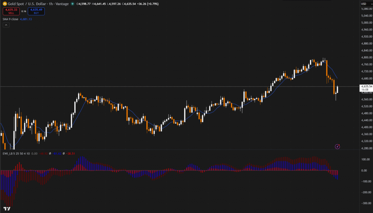Click the 5,000.00 price axis label
The height and width of the screenshot is (213, 373).
(x=366, y=23)
